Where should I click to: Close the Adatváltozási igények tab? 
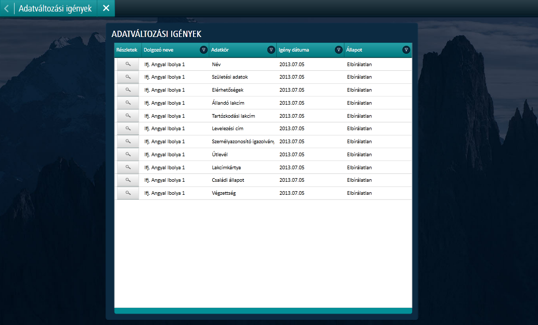click(x=106, y=8)
